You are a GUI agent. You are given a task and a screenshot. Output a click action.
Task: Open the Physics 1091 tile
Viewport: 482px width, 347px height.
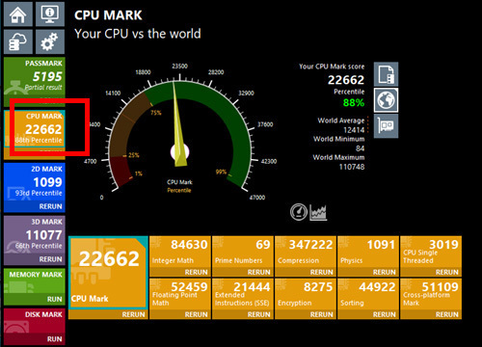368,253
